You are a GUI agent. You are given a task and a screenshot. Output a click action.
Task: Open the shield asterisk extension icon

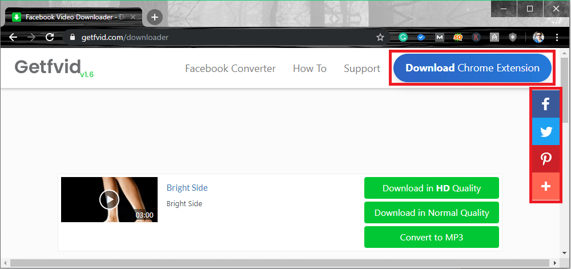point(513,37)
